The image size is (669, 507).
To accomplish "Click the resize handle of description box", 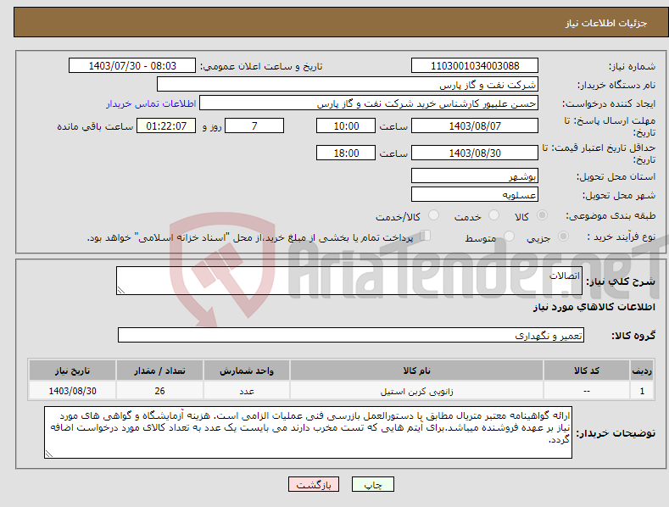I will click(x=121, y=290).
